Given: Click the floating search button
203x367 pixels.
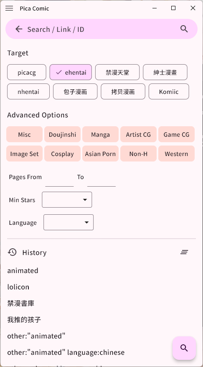Looking at the screenshot, I should click(x=184, y=348).
